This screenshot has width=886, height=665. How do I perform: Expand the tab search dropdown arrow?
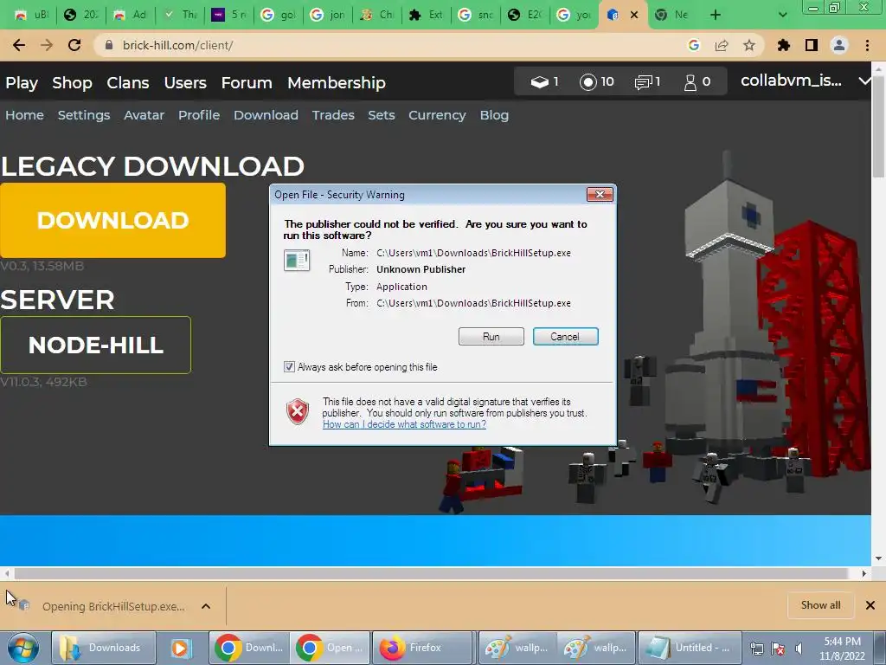[x=782, y=15]
